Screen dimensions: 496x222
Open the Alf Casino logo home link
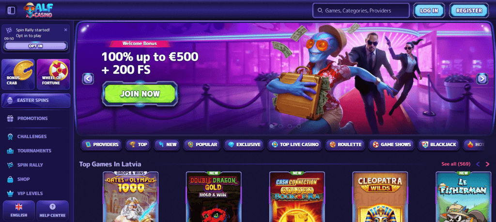39,11
